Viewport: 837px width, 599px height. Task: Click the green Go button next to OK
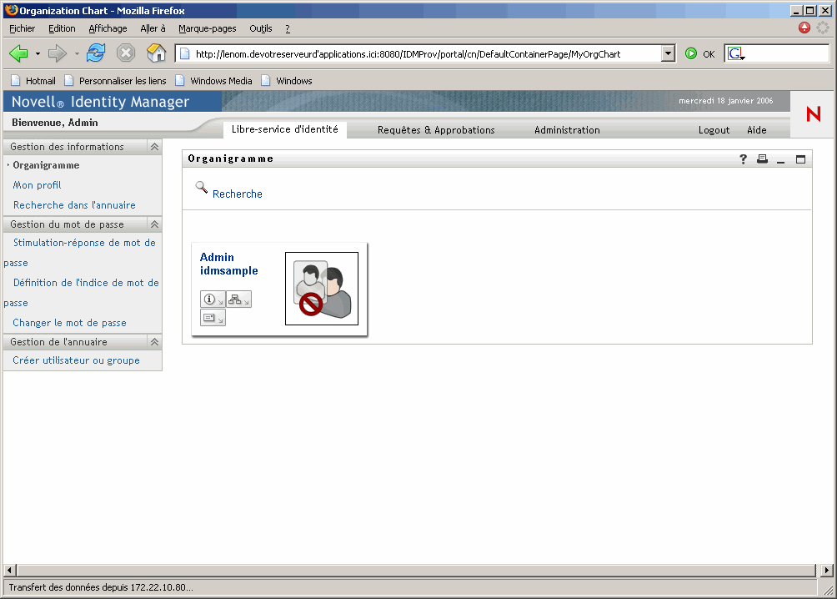[x=691, y=53]
